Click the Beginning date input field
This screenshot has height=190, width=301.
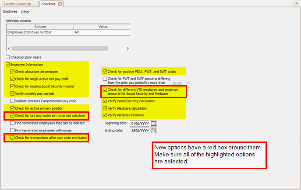click(139, 124)
